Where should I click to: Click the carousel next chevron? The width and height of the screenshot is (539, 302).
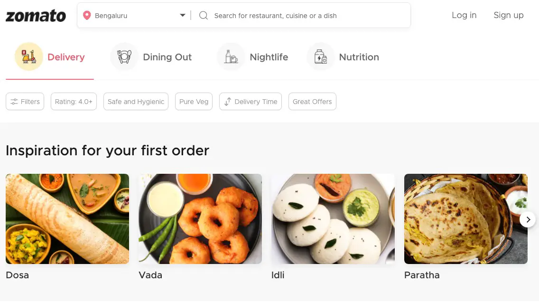528,219
